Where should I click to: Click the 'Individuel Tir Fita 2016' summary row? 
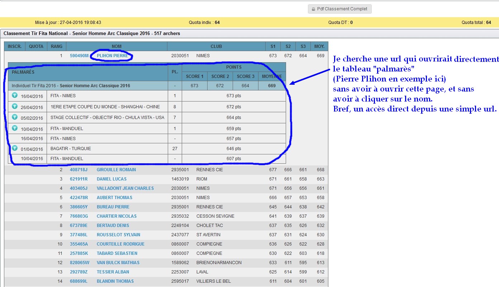pyautogui.click(x=147, y=86)
